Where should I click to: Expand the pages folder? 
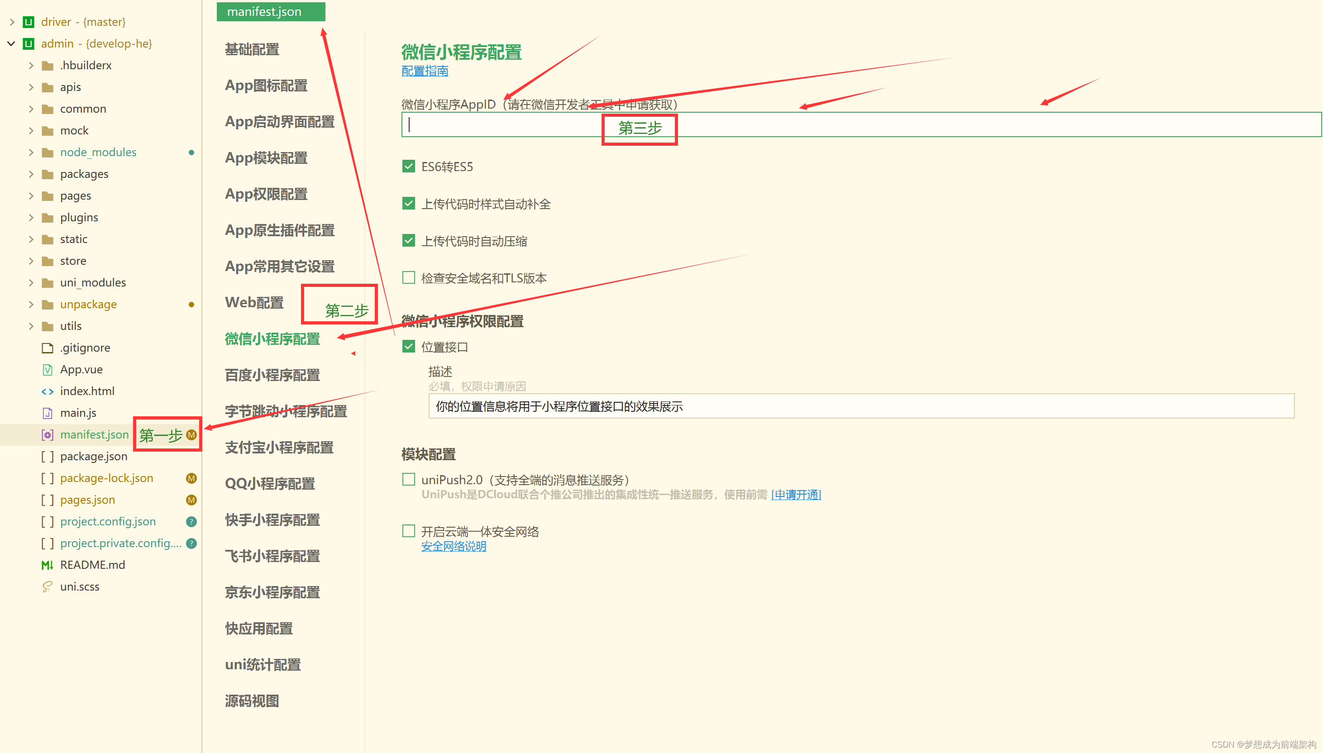tap(31, 196)
